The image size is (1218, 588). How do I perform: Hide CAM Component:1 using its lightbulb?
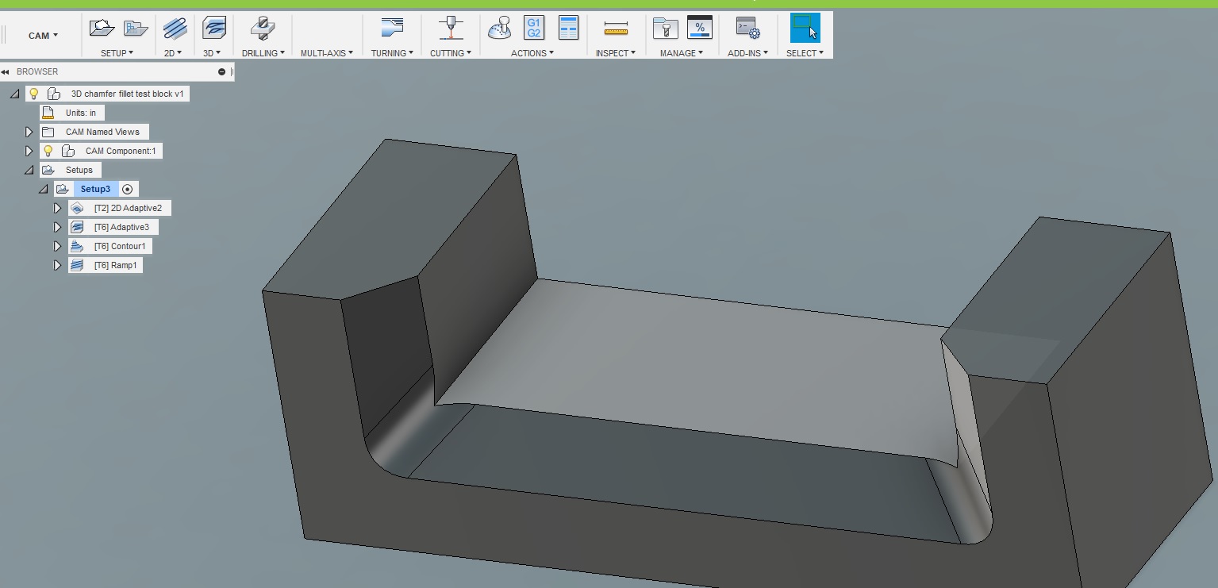[48, 151]
